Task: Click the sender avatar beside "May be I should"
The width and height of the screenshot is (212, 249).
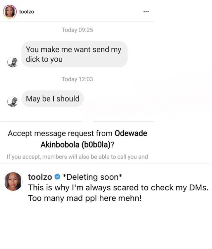Action: pyautogui.click(x=13, y=101)
